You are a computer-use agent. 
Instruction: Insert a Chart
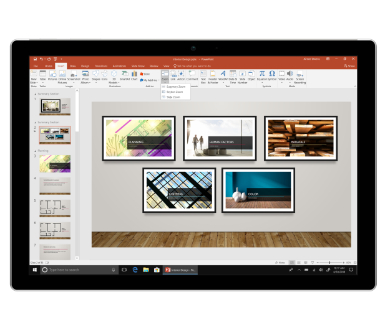point(134,76)
